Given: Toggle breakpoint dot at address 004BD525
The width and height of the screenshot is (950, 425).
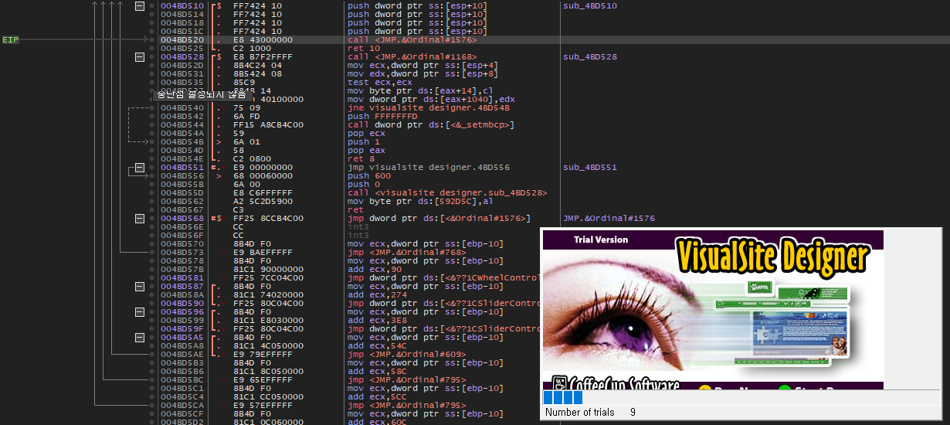Looking at the screenshot, I should pyautogui.click(x=152, y=48).
